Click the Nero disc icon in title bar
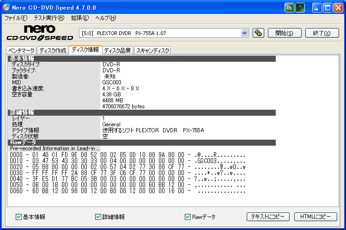Screen dimensions: 346x230 6,7
